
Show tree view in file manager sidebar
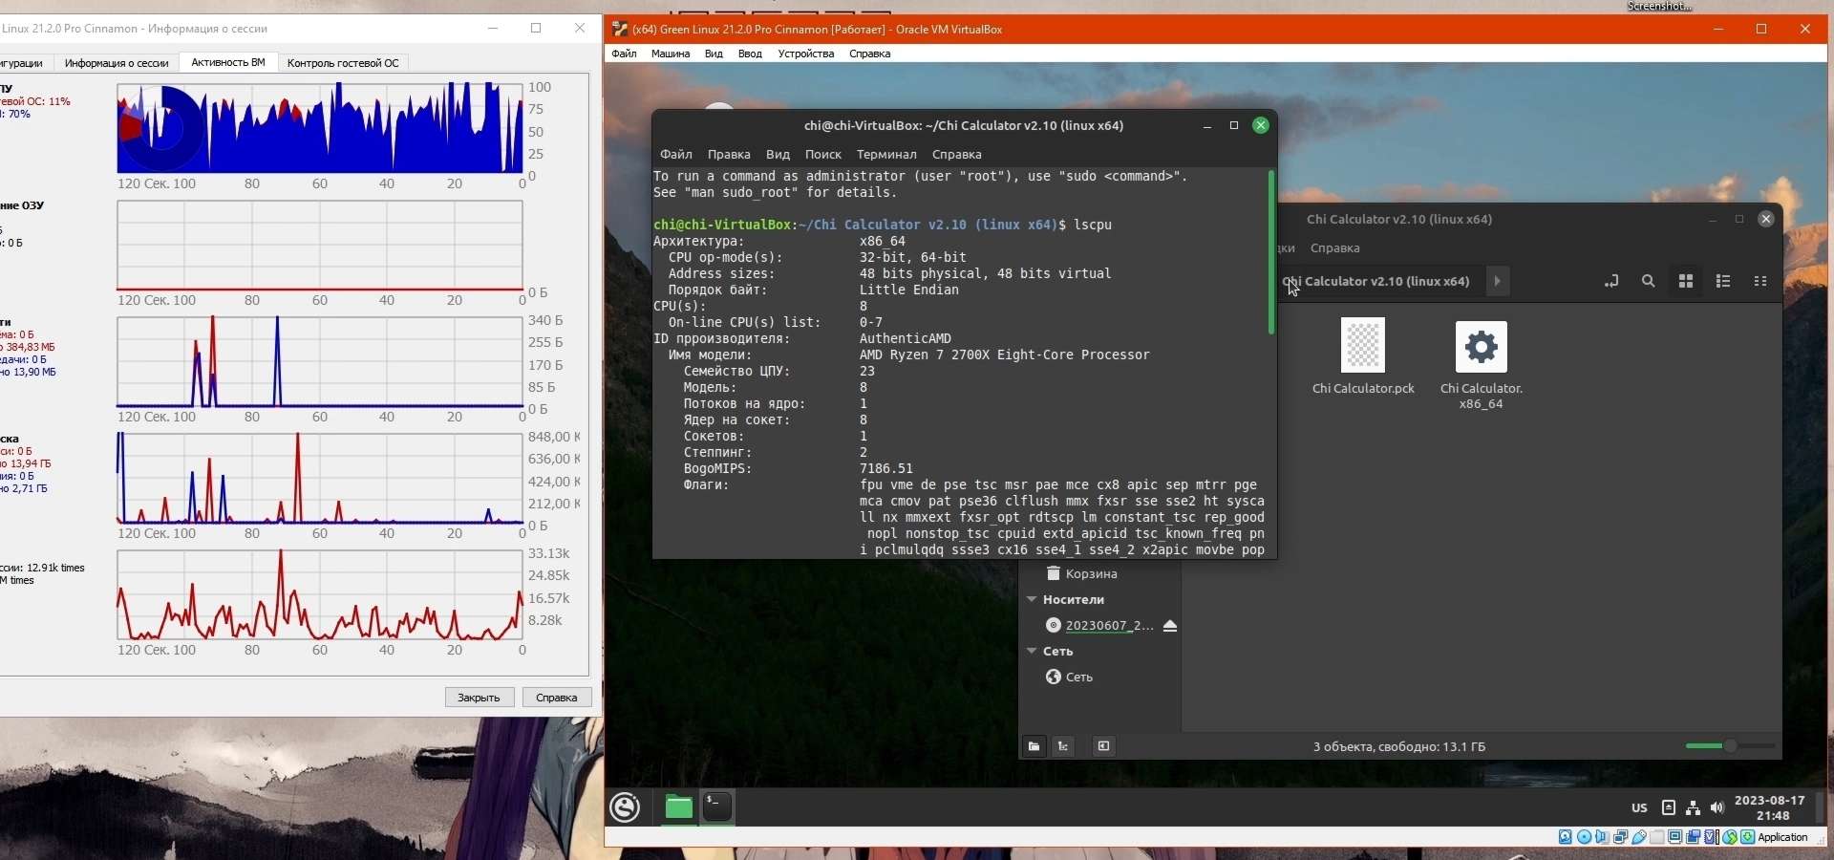click(x=1064, y=747)
